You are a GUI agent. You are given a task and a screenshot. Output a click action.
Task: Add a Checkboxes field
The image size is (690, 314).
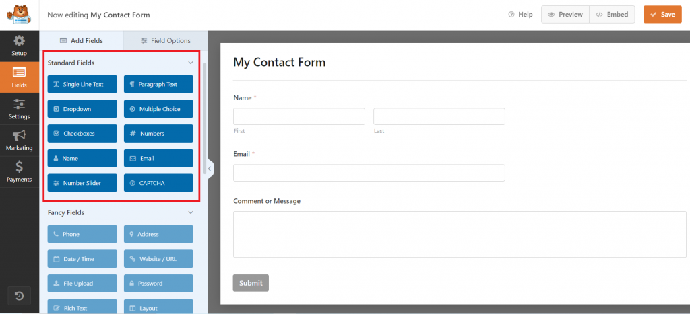82,133
